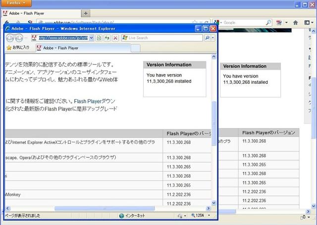Click the Internet Explorer address bar URL
The width and height of the screenshot is (317, 225).
pos(63,38)
